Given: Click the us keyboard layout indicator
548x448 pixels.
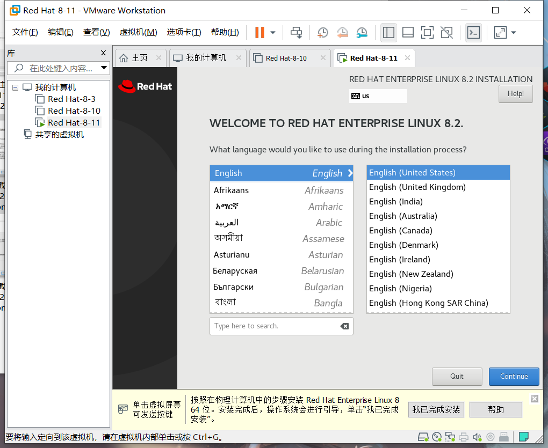Looking at the screenshot, I should [x=378, y=96].
